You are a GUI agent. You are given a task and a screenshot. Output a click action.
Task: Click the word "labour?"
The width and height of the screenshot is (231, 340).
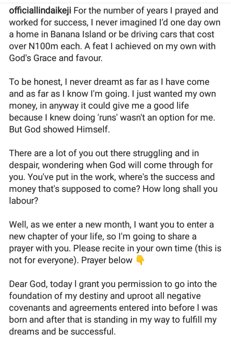coord(24,201)
